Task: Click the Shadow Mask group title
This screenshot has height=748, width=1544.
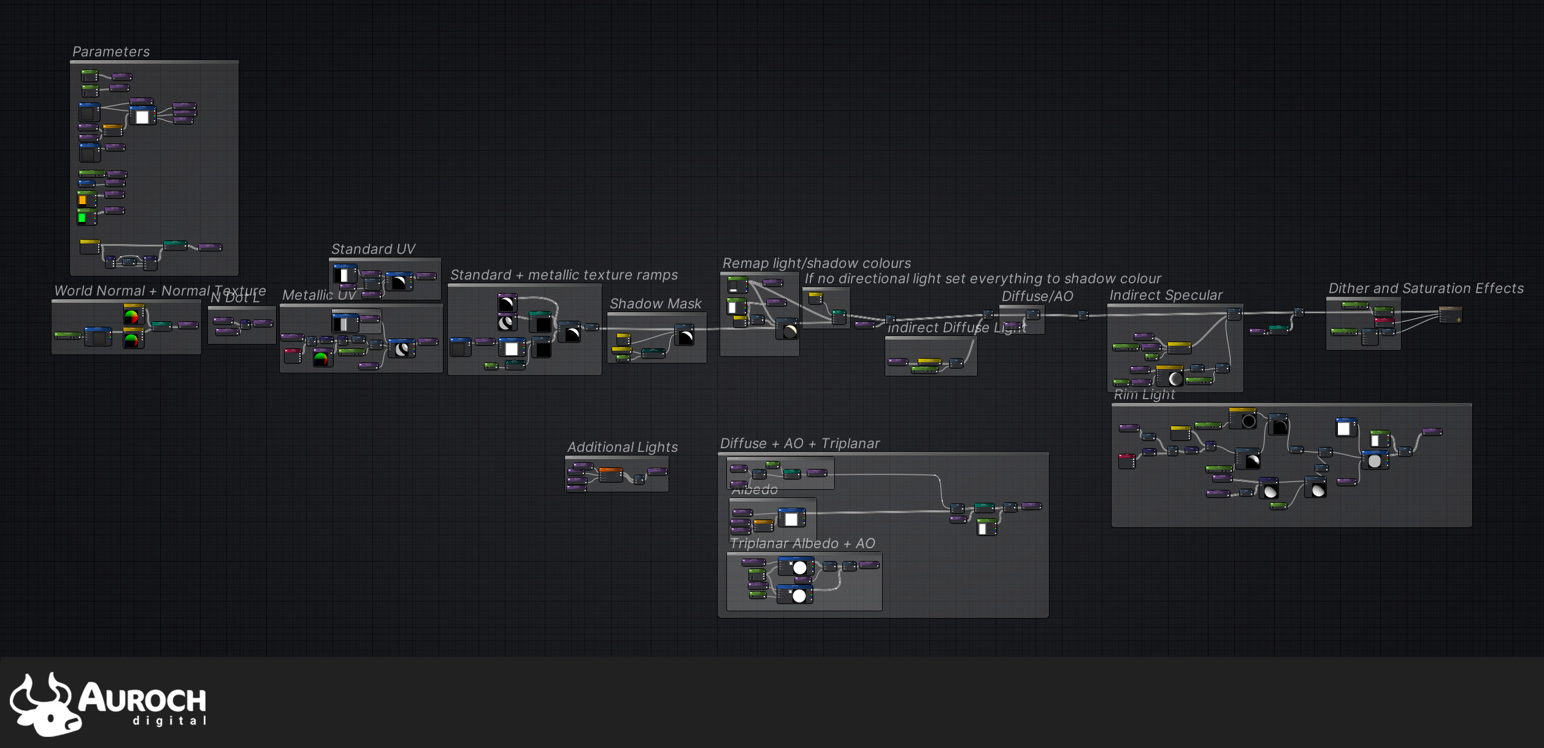Action: pos(655,303)
